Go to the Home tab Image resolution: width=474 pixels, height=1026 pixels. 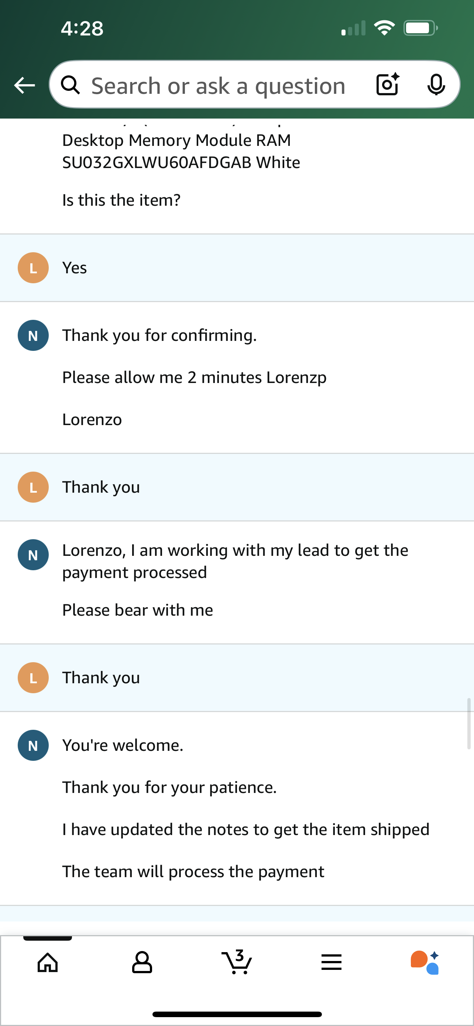[x=48, y=963]
